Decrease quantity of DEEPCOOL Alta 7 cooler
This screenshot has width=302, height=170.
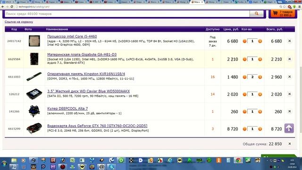click(244, 111)
